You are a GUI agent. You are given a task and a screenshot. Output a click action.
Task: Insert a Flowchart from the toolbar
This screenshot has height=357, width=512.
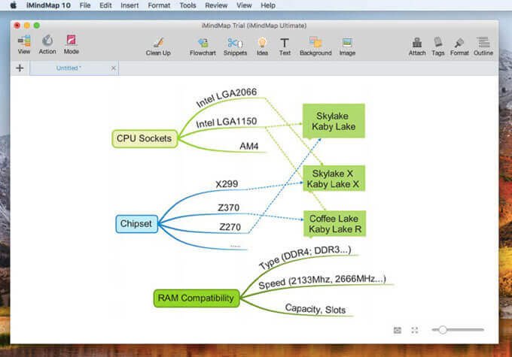[x=203, y=47]
